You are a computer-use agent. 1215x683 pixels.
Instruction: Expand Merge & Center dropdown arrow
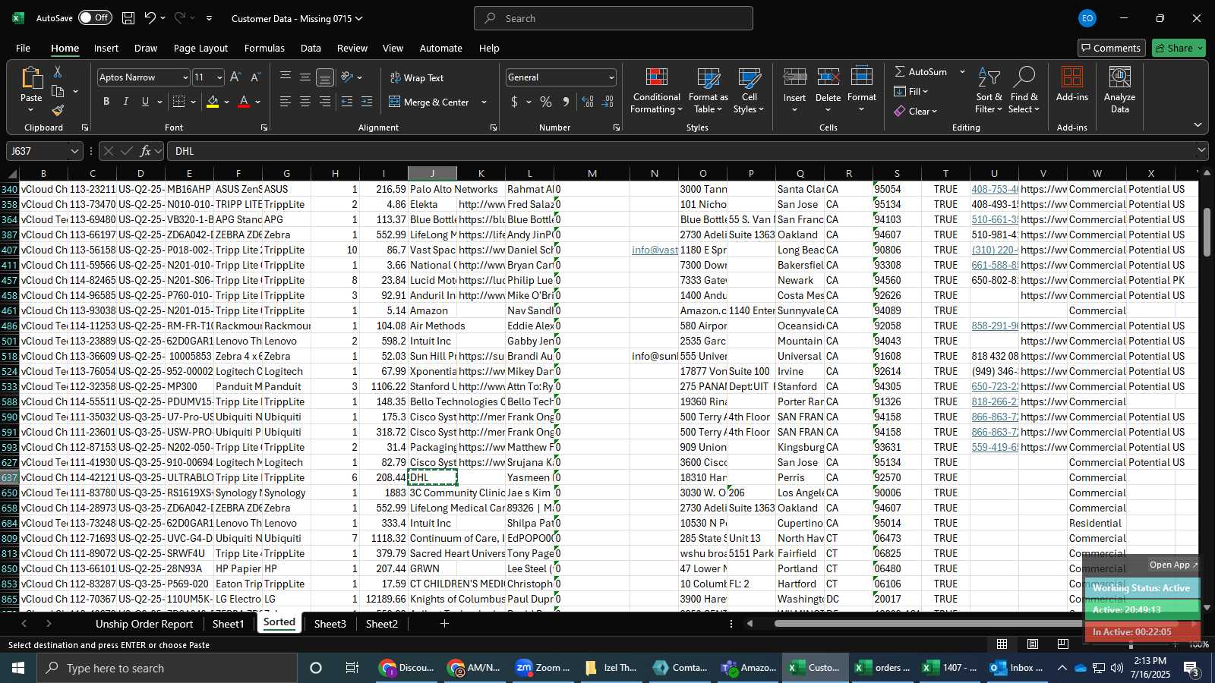pos(484,102)
